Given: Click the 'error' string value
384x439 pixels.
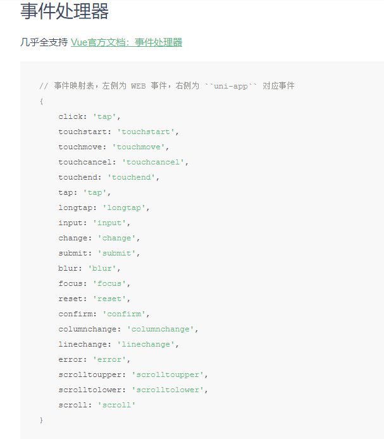Looking at the screenshot, I should (x=109, y=359).
